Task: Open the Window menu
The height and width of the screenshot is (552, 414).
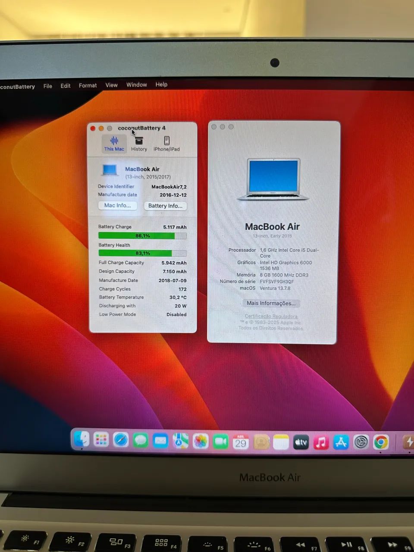Action: click(x=137, y=85)
